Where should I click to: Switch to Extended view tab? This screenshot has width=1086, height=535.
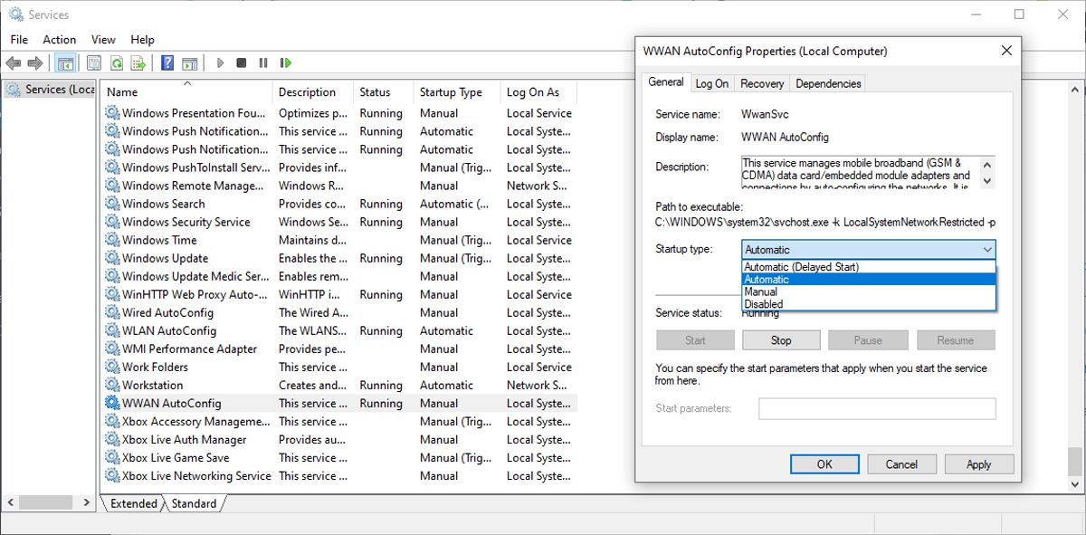click(x=134, y=503)
